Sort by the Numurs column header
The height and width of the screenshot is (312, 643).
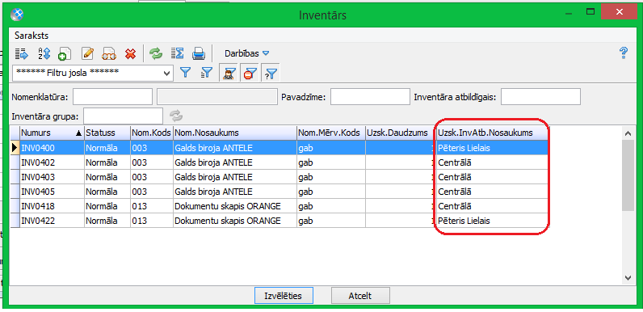click(52, 133)
